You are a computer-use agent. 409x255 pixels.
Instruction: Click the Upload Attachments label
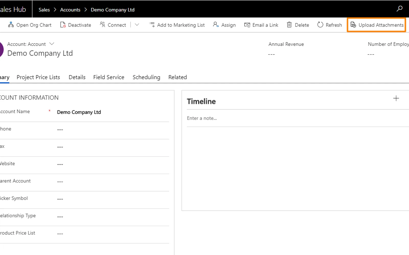tap(381, 25)
